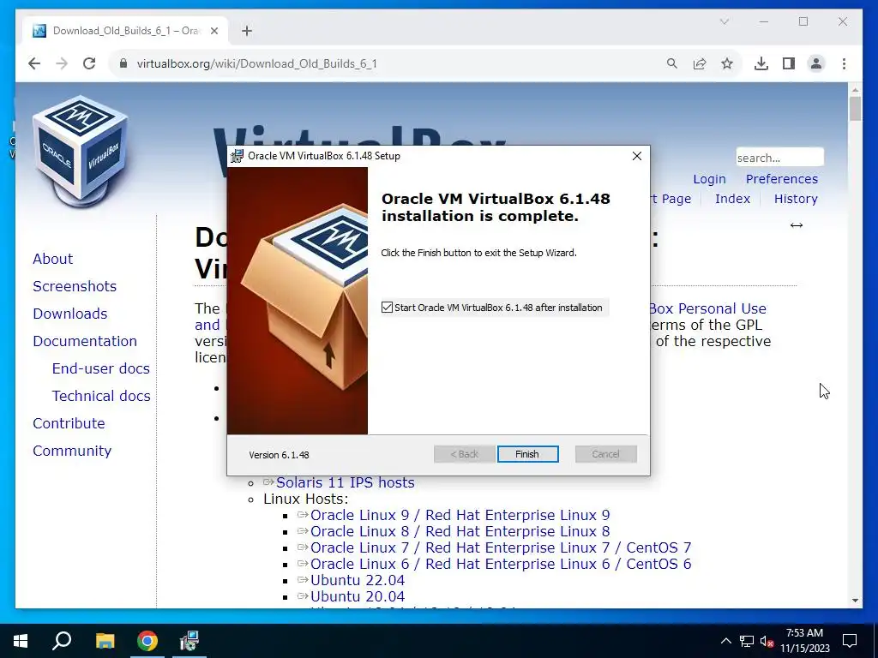Click the site lock icon in address bar
Image resolution: width=878 pixels, height=658 pixels.
123,63
